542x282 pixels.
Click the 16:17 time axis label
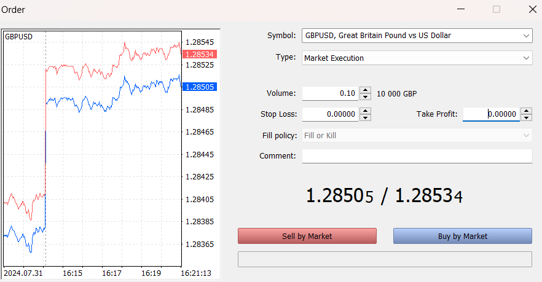coord(112,273)
